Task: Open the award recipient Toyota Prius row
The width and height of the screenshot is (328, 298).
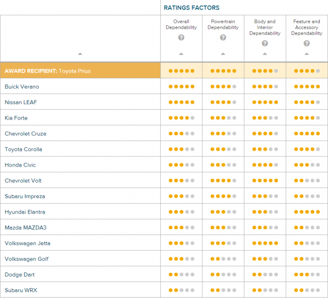Action: [x=80, y=71]
